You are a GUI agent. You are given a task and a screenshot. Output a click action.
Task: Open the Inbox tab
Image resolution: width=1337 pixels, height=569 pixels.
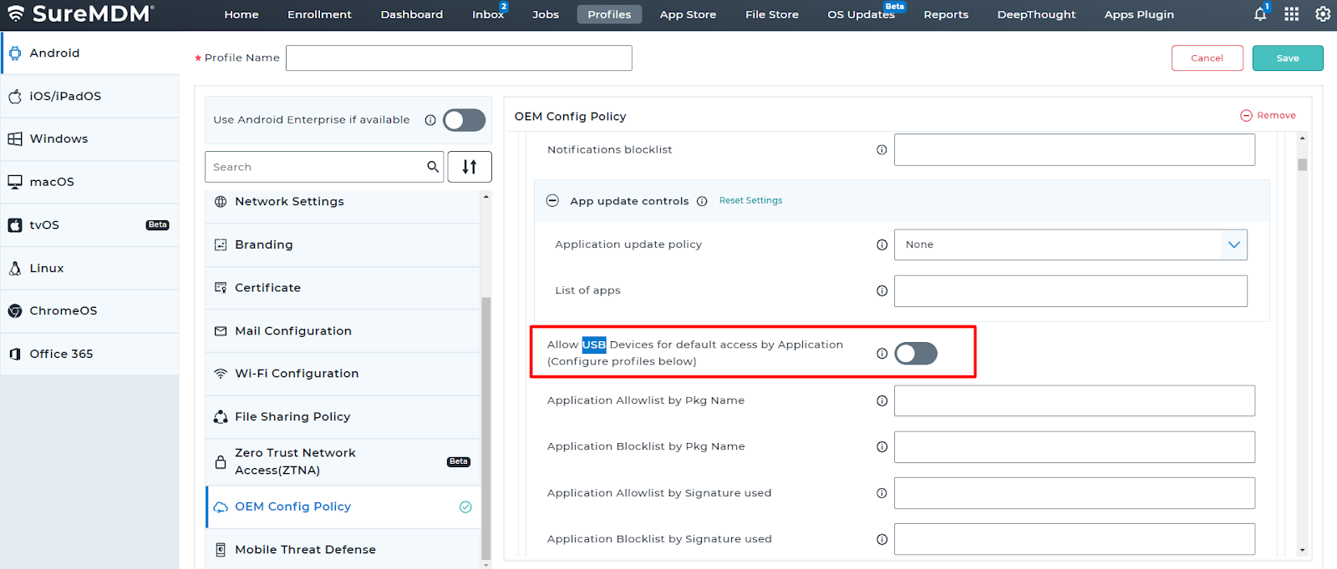click(488, 14)
